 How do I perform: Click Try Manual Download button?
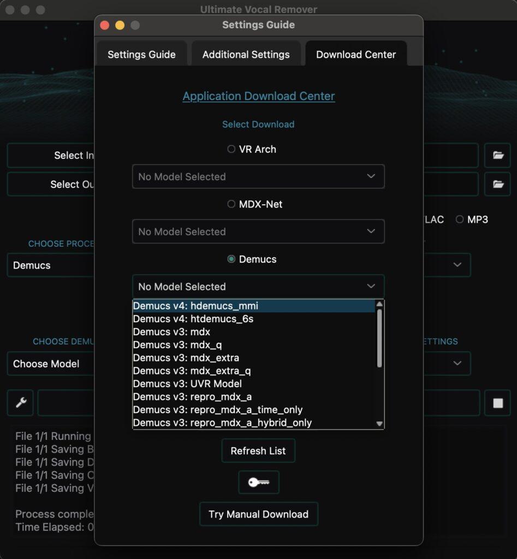point(258,514)
